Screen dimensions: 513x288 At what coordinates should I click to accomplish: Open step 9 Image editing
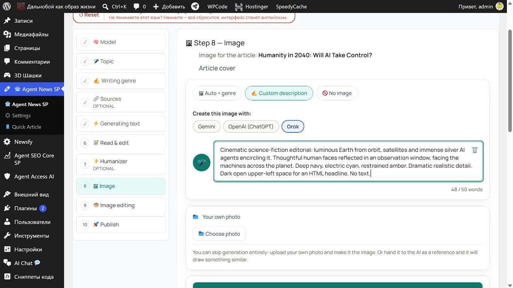click(121, 205)
